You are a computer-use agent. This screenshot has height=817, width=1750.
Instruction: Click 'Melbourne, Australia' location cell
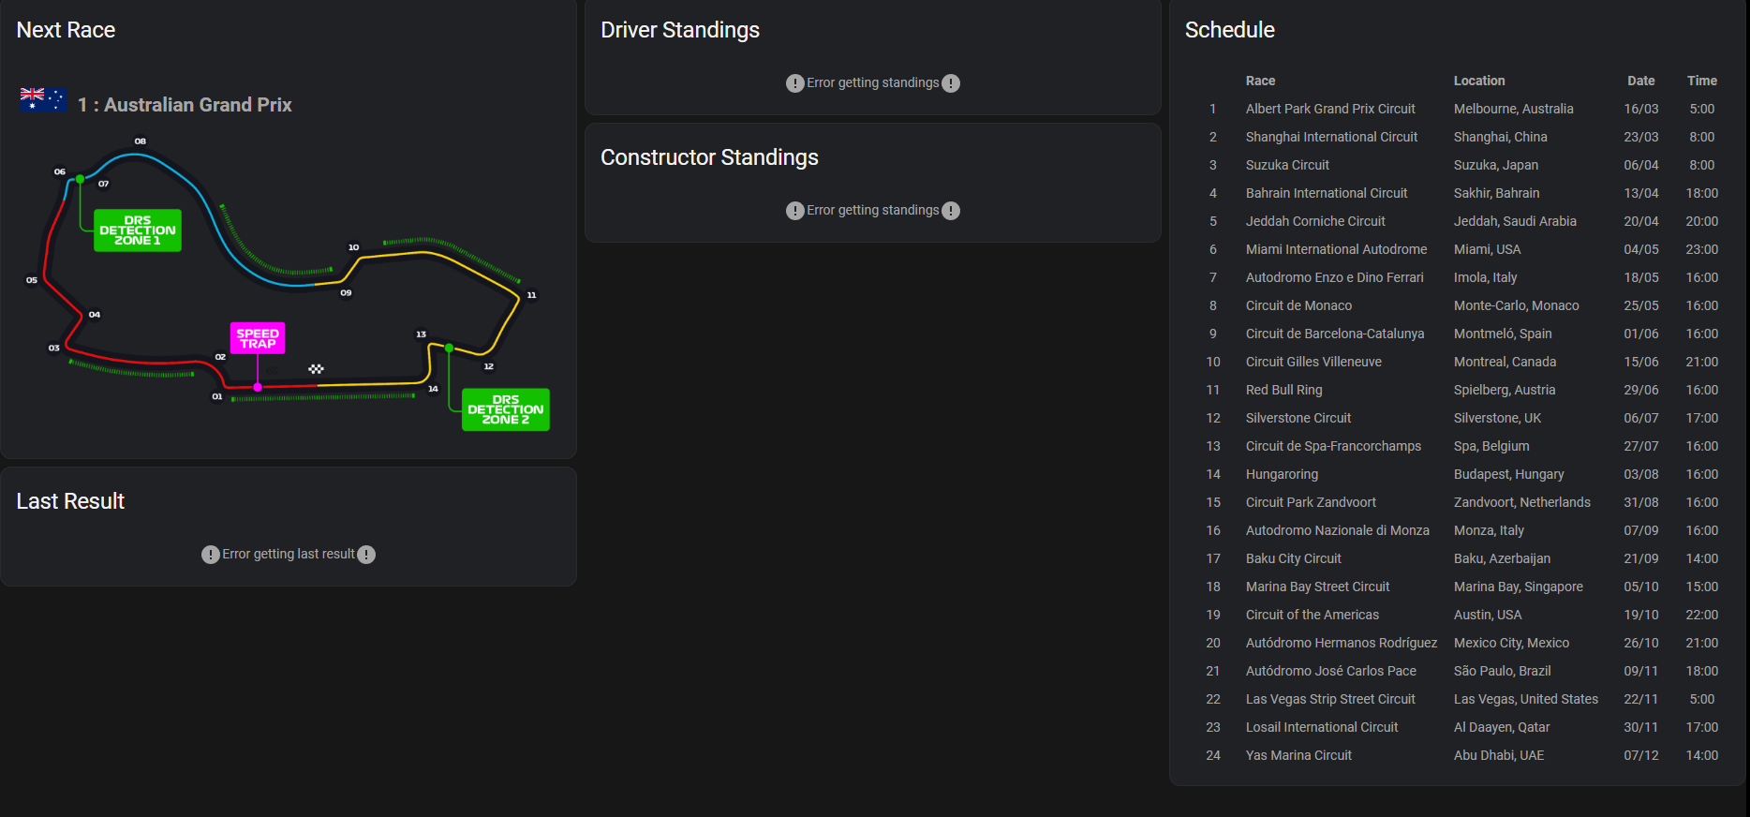tap(1513, 109)
